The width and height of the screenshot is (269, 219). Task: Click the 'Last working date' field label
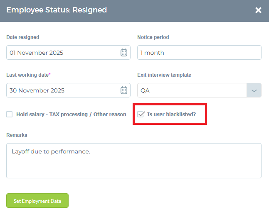(x=28, y=75)
